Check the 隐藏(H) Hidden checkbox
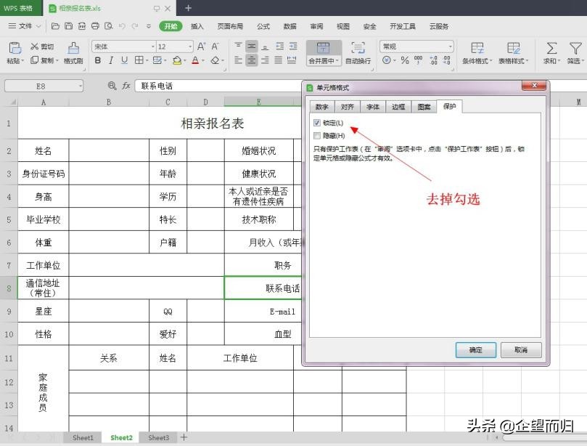587x446 pixels. pos(317,135)
